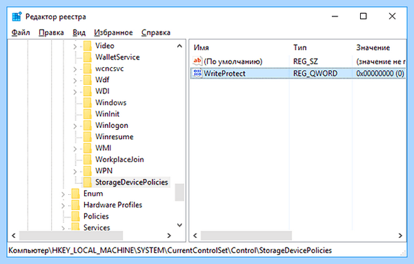Select the StorageDevicePolicies folder icon

88,182
